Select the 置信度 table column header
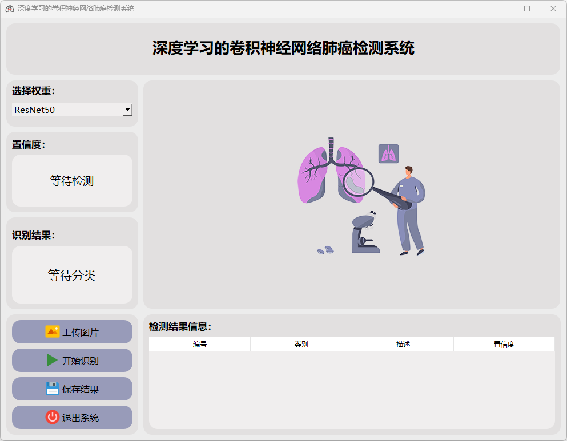Viewport: 567px width, 441px height. point(504,345)
